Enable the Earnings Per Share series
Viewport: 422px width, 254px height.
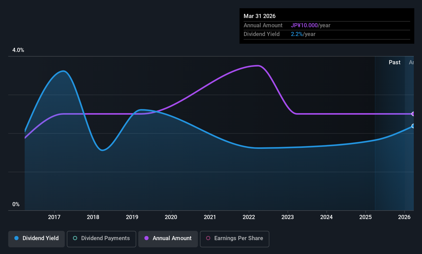click(x=235, y=239)
